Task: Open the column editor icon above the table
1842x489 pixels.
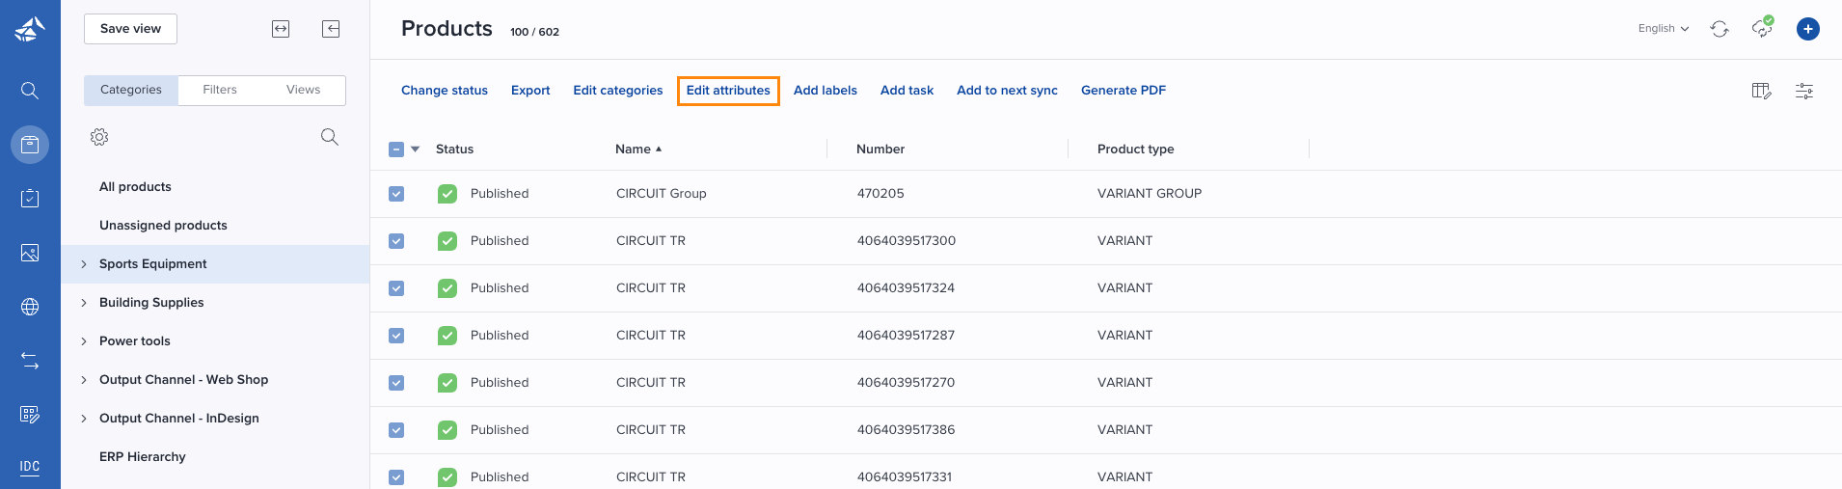Action: (x=1762, y=91)
